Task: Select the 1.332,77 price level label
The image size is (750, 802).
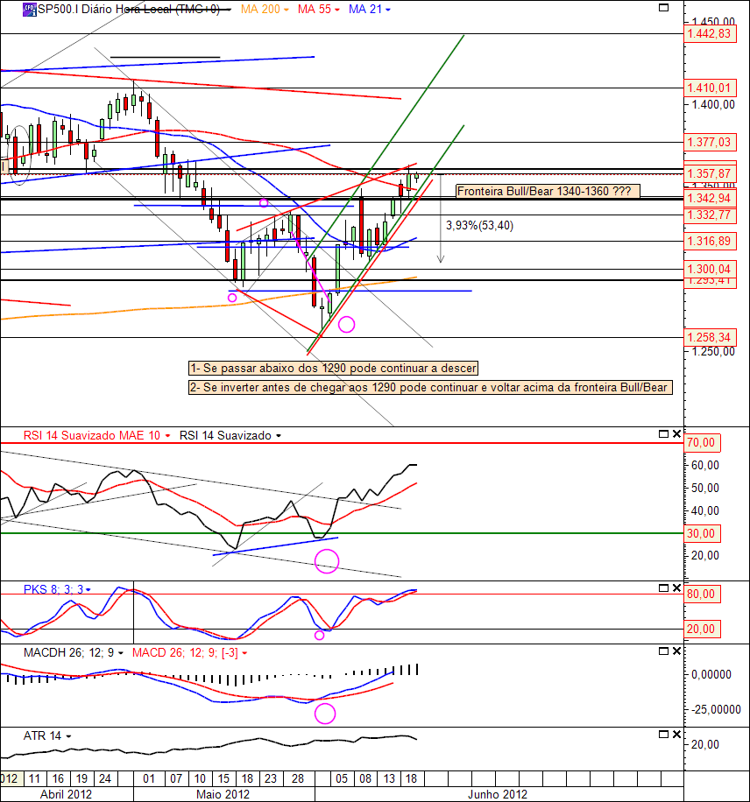Action: pyautogui.click(x=710, y=215)
